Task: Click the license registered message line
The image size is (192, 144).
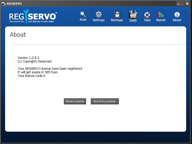Action: (50, 69)
